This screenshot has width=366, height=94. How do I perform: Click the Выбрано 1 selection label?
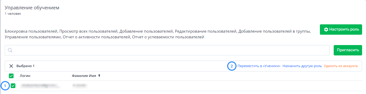pyautogui.click(x=26, y=66)
